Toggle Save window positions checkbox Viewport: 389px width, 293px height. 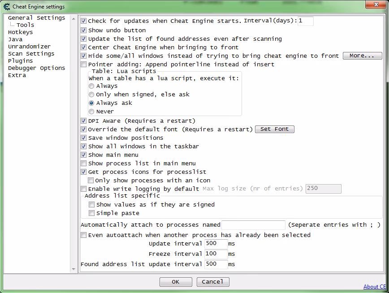click(x=84, y=138)
